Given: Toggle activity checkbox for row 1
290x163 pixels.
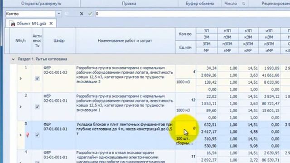Looking at the screenshot, I should point(37,78).
